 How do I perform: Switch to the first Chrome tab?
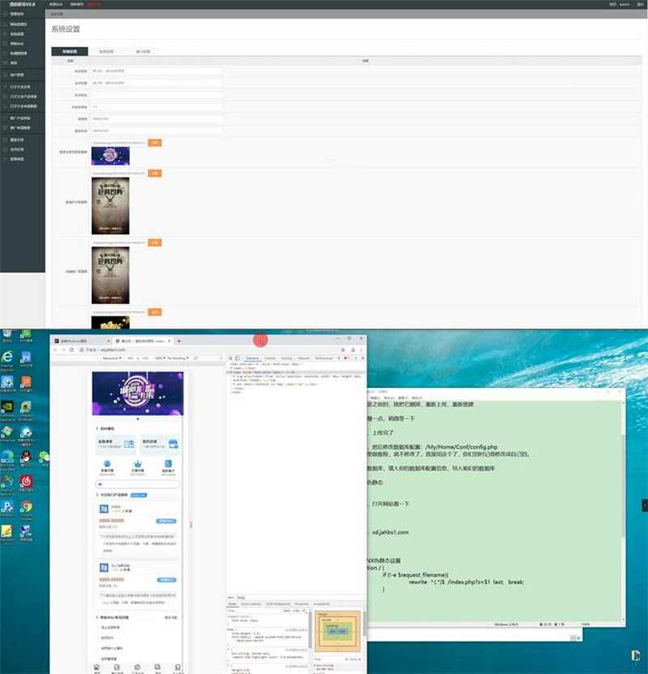tap(82, 341)
